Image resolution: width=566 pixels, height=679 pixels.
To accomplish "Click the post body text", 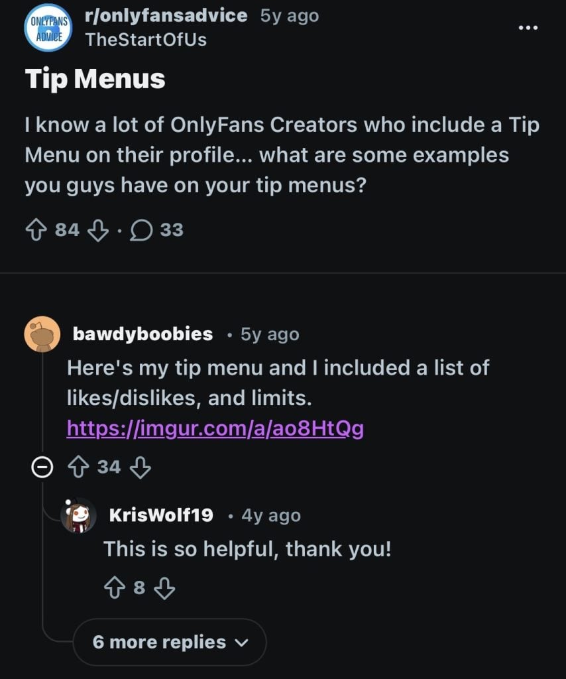I will click(282, 156).
